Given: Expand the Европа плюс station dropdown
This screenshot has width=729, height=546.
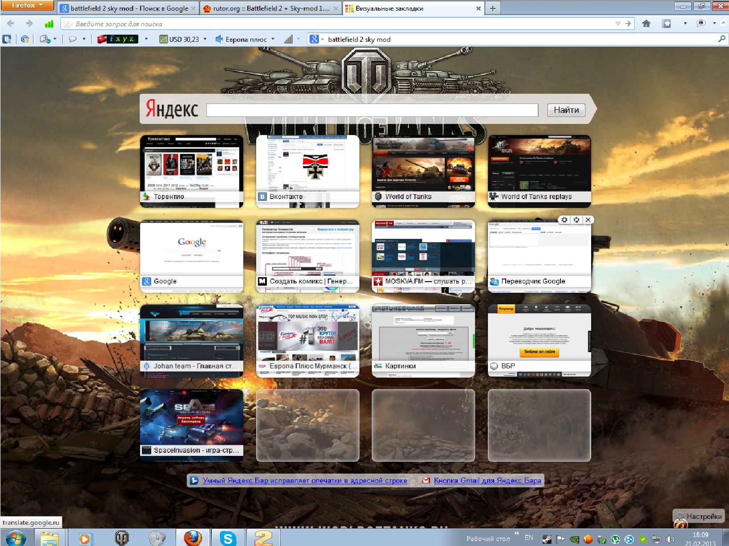Looking at the screenshot, I should coord(273,39).
